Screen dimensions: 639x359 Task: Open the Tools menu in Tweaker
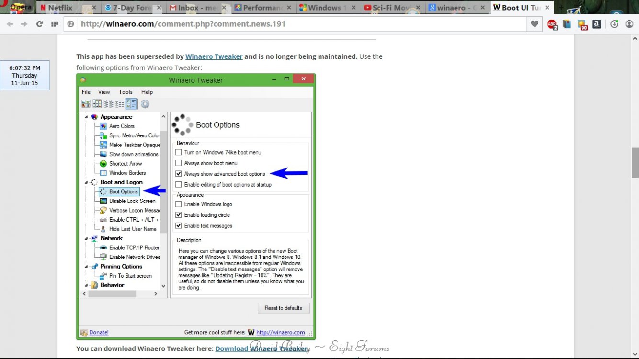point(126,92)
